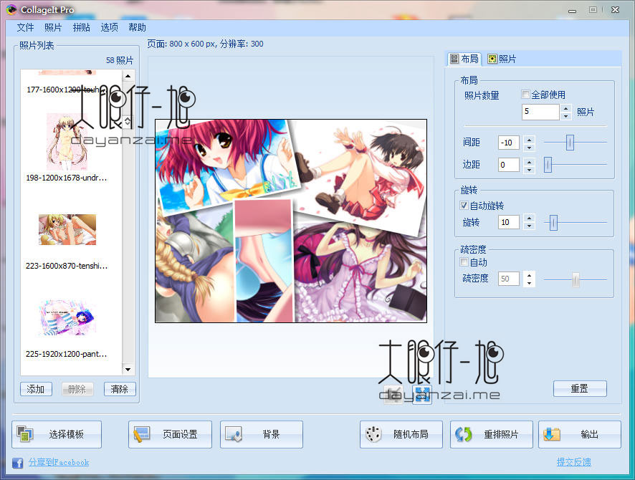635x480 pixels.
Task: Click the 旋转 value field showing 10
Action: [x=509, y=222]
